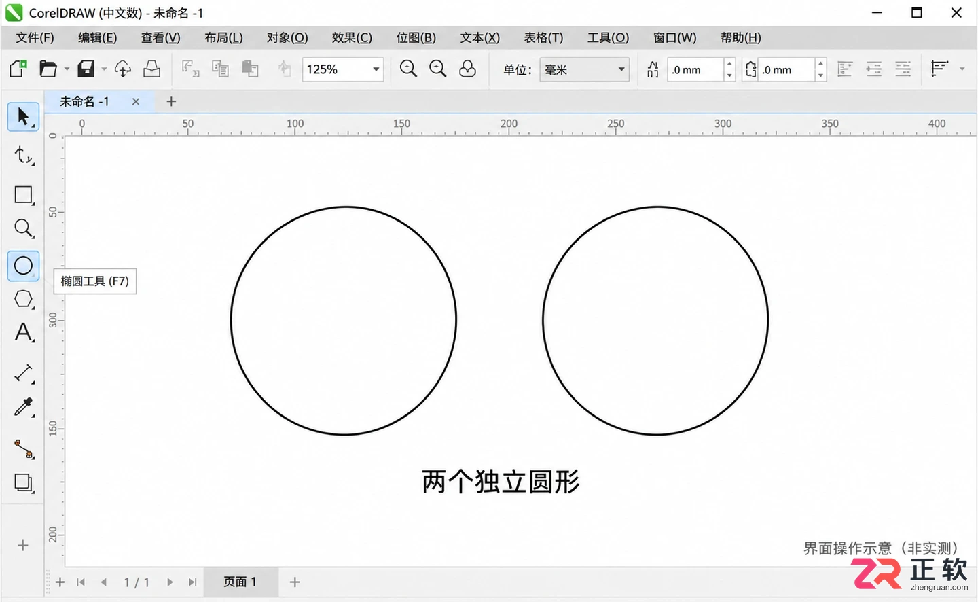Close the 未命名 -1 document tab

136,102
